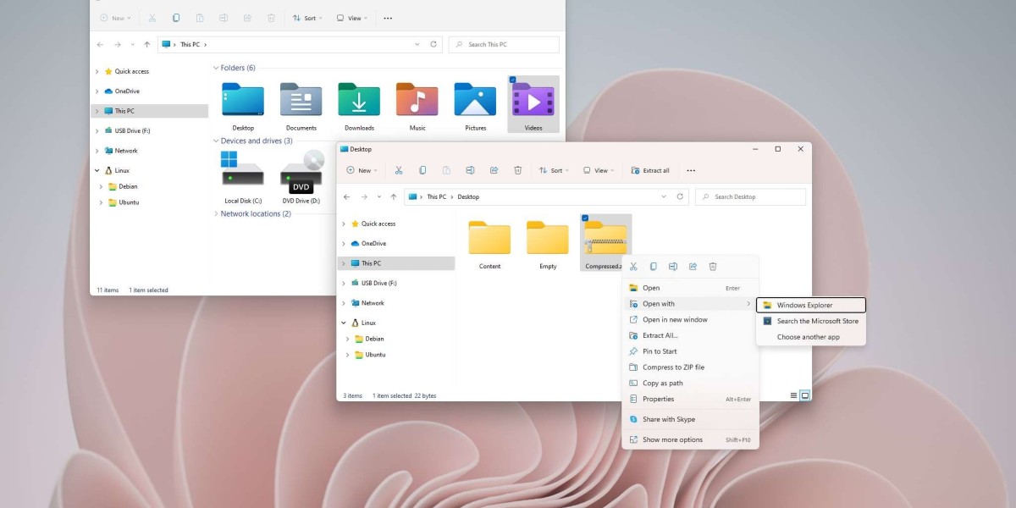Choose Extract All... from context menu
Screen dimensions: 1016x508
690,335
